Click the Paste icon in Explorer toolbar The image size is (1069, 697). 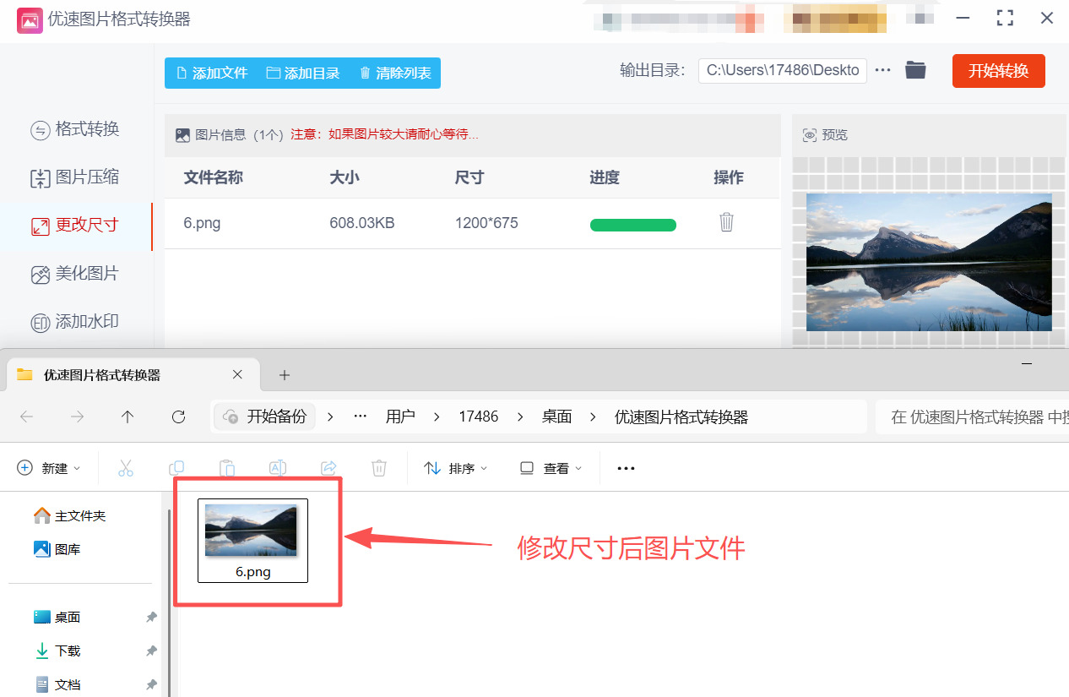(x=227, y=468)
